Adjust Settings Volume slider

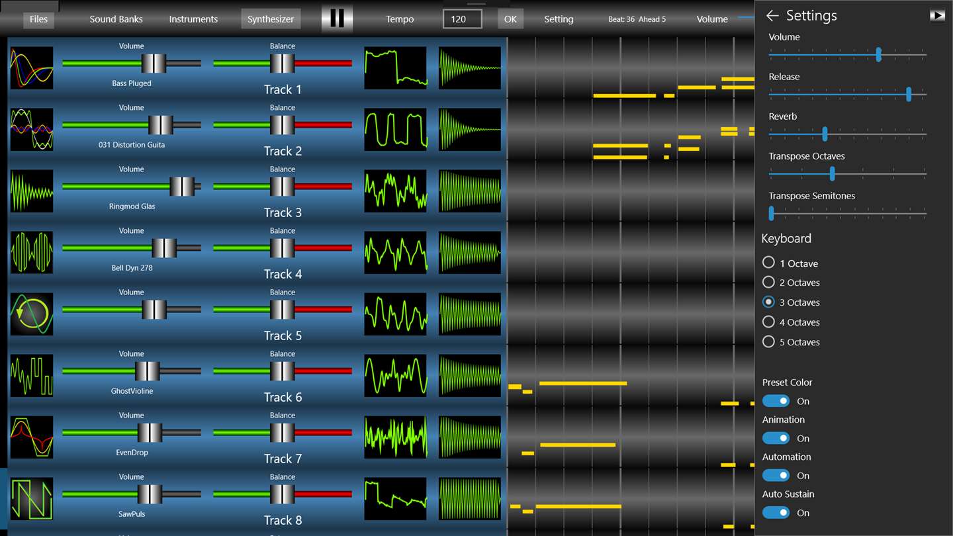point(847,54)
